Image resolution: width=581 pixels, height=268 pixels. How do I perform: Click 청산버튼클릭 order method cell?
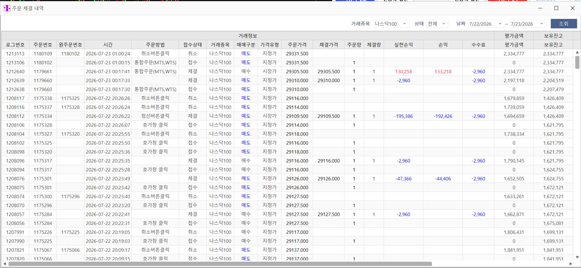pyautogui.click(x=155, y=116)
